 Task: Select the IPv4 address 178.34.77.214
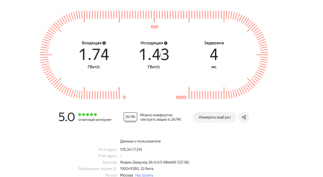coord(131,150)
